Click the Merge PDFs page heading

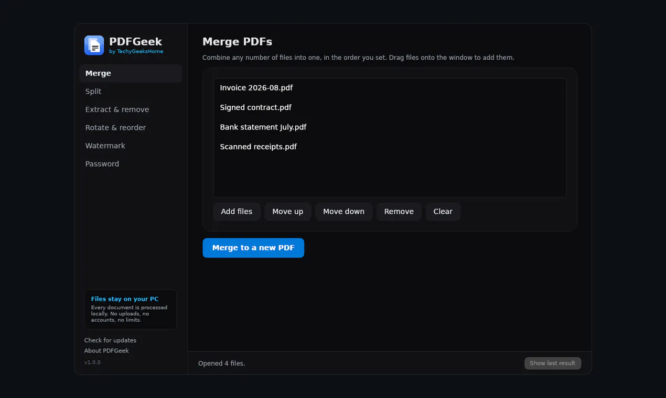[x=238, y=42]
